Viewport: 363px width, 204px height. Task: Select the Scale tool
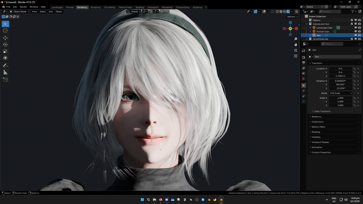click(x=5, y=51)
